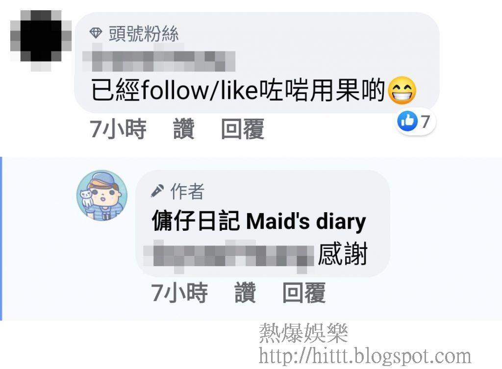Open the 傭仔日記 Maid's diary page name
Screen dimensions: 502x369
(x=259, y=221)
